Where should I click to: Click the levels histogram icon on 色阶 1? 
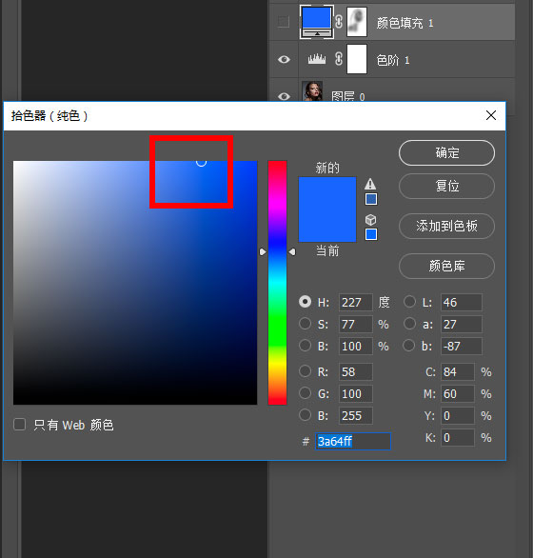[x=317, y=59]
